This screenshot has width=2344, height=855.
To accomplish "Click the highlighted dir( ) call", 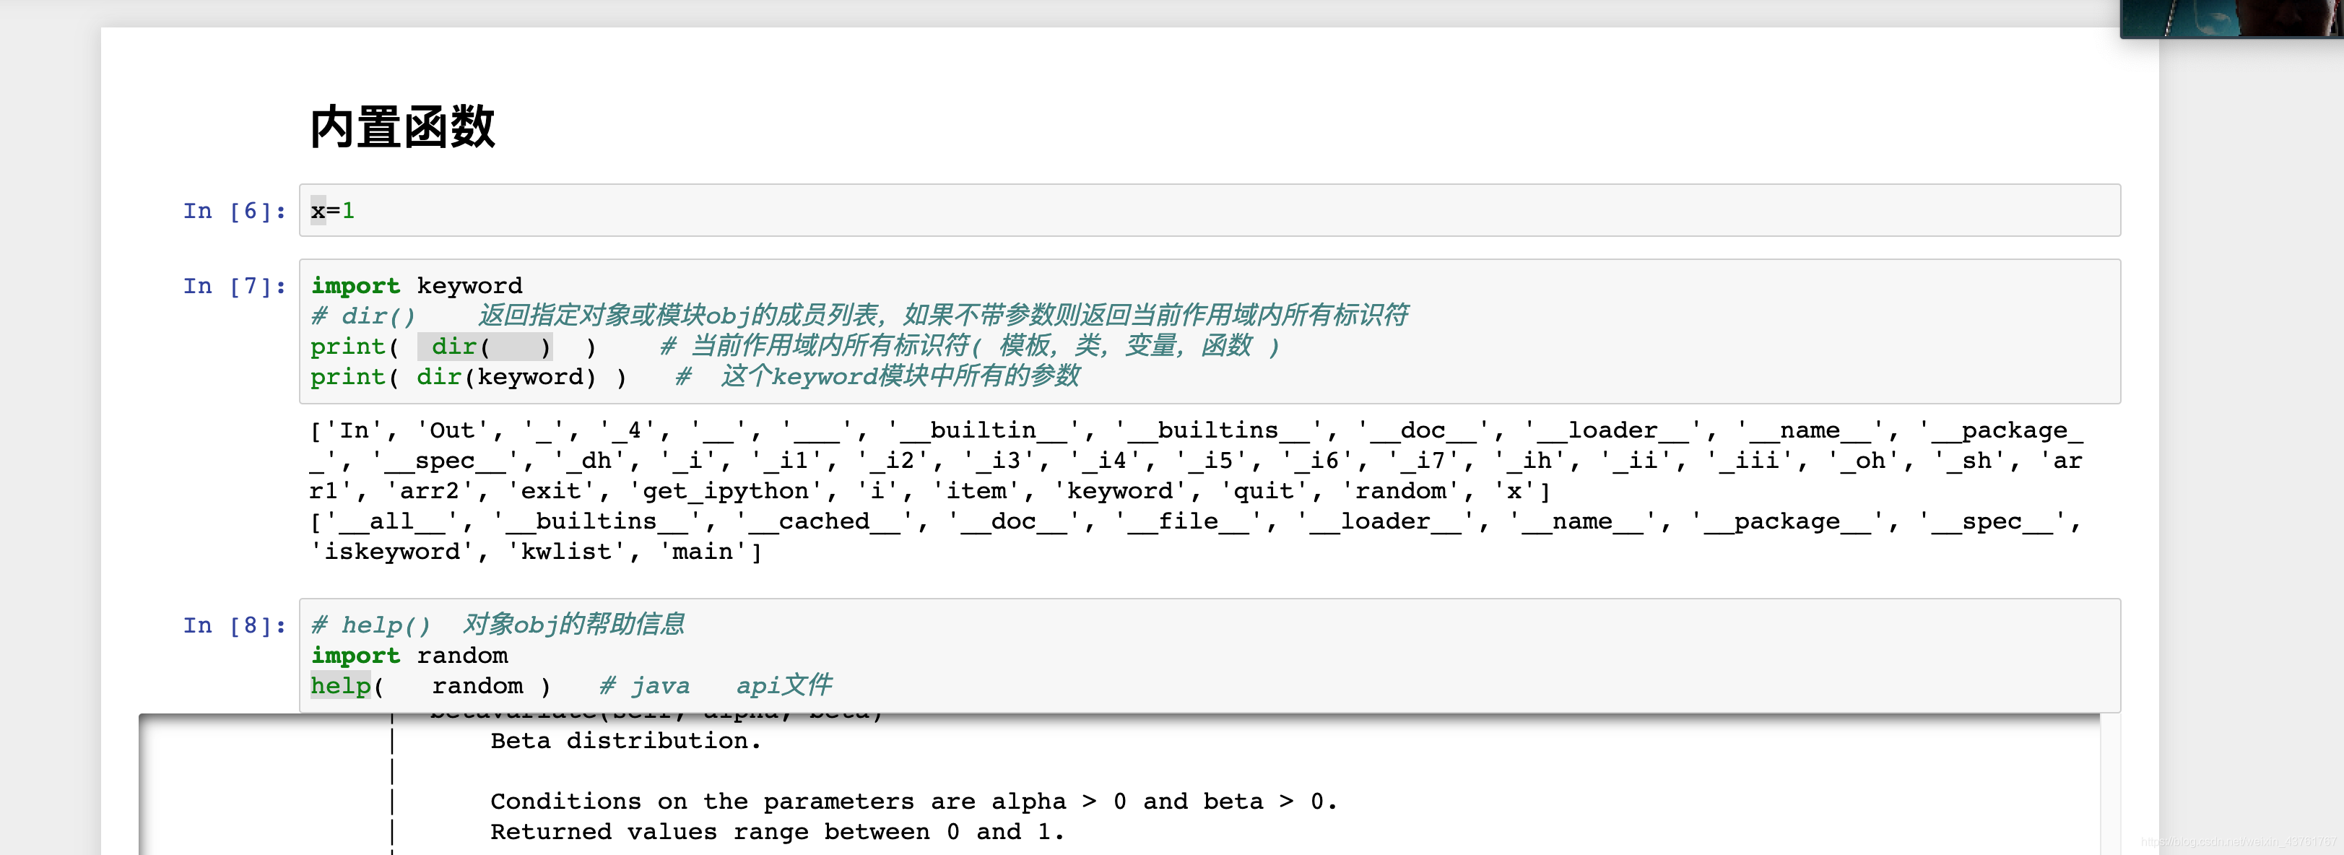I will click(485, 347).
